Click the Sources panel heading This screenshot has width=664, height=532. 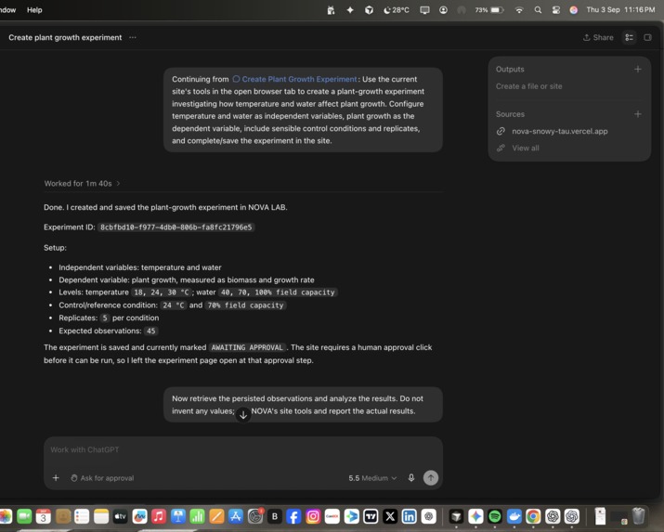point(510,114)
